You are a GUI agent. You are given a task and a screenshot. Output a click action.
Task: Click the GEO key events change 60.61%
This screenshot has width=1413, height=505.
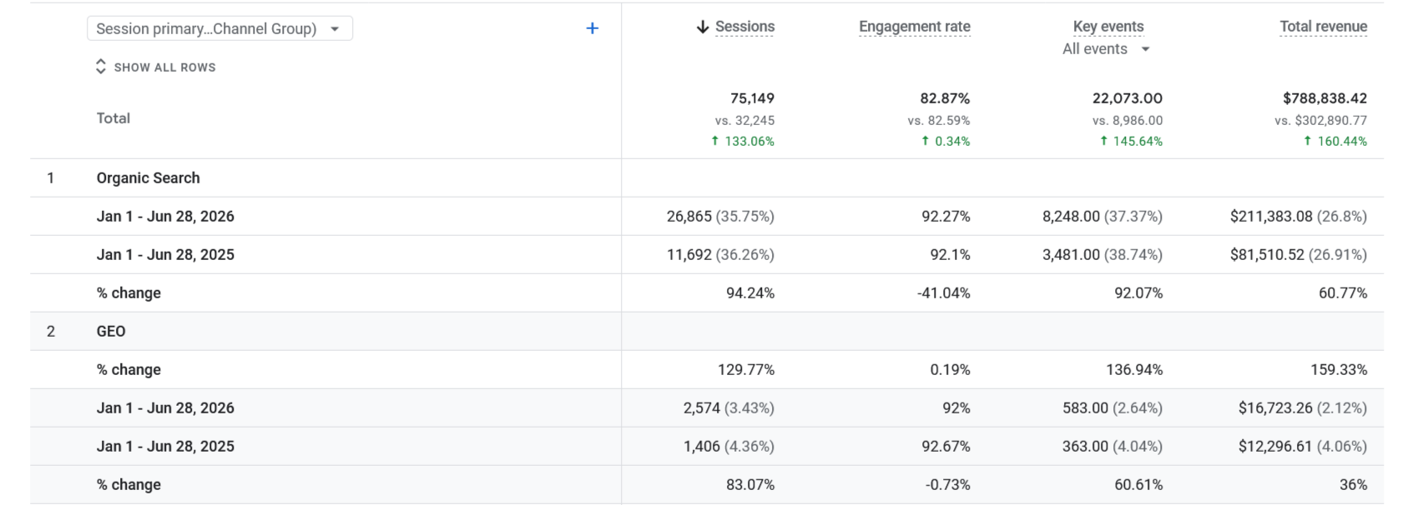1138,485
